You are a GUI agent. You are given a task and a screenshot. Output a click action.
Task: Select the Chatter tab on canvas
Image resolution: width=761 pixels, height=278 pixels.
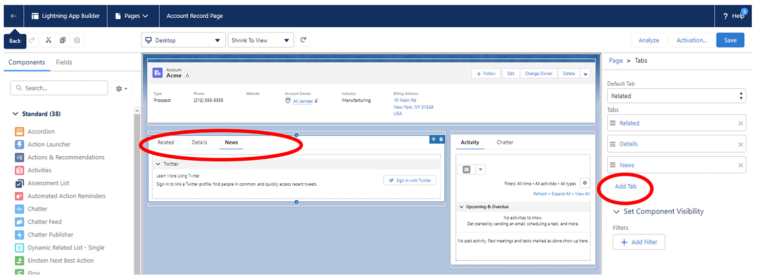(x=505, y=143)
